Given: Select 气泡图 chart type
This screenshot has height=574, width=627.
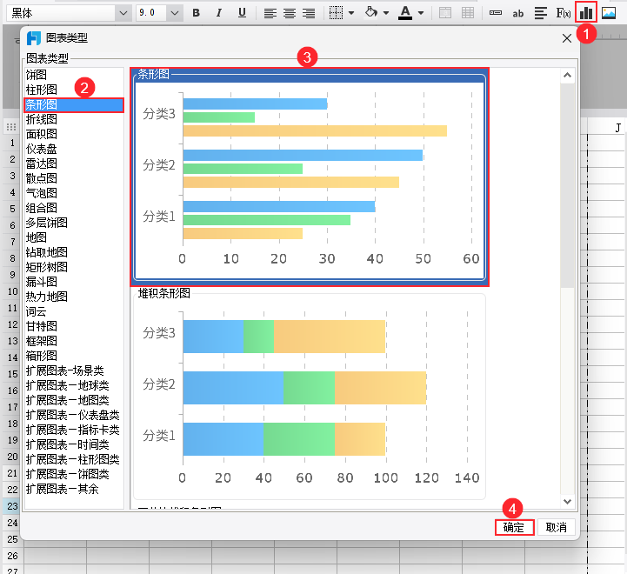Looking at the screenshot, I should click(x=74, y=193).
